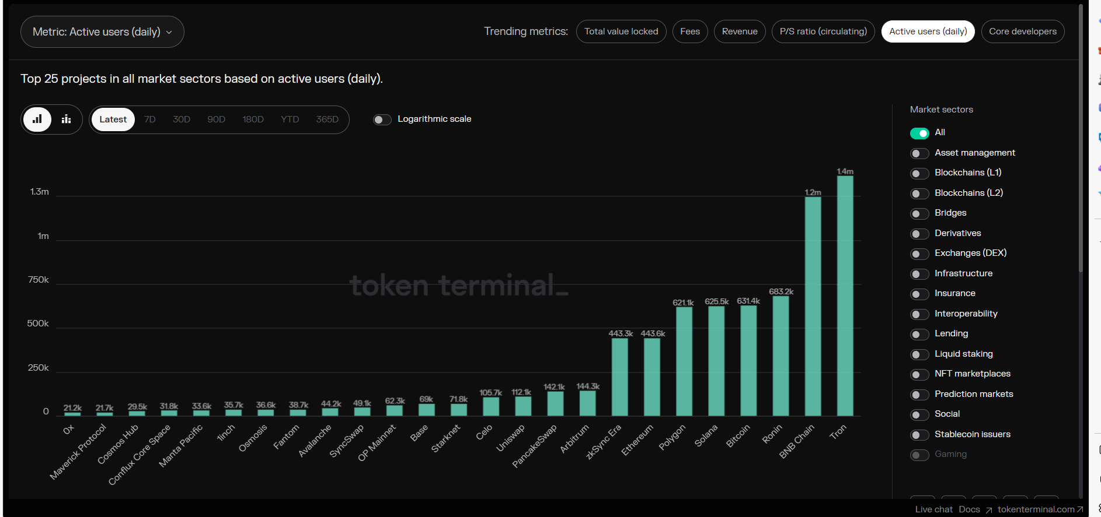The height and width of the screenshot is (517, 1101).
Task: Open the Live chat link
Action: tap(933, 509)
